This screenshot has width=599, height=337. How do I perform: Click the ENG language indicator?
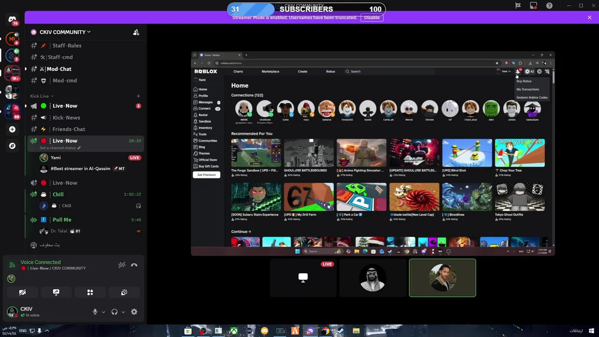(x=22, y=331)
